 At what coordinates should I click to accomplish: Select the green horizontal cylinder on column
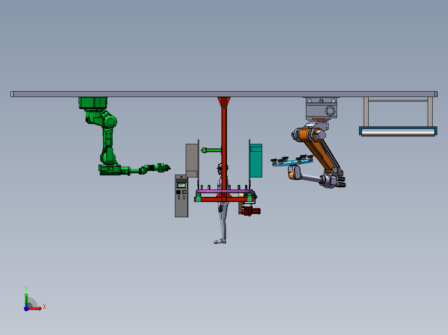(212, 150)
